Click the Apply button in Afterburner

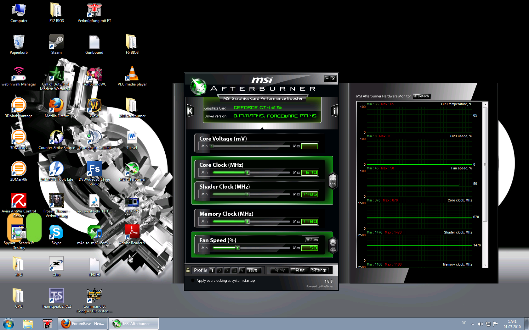tap(280, 270)
